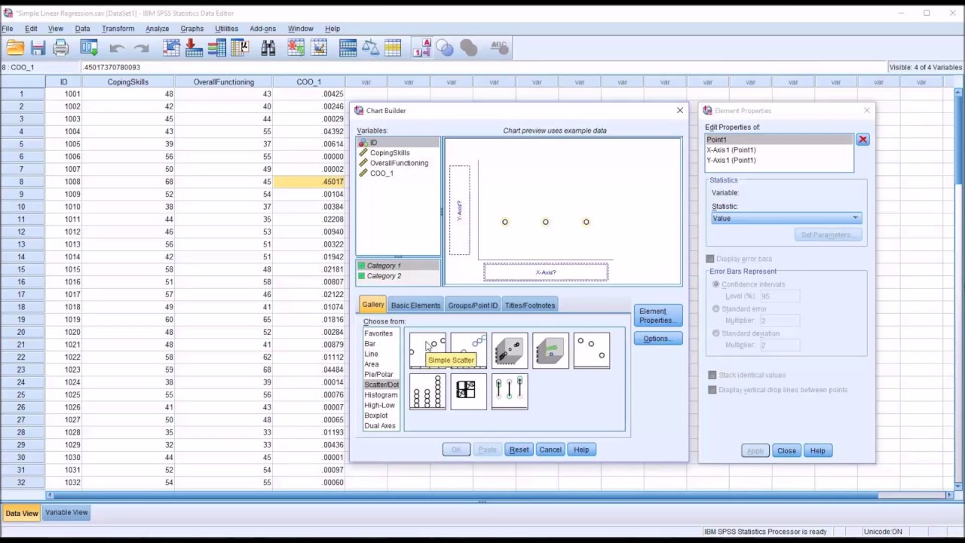Select Standard deviation radio button

(716, 333)
